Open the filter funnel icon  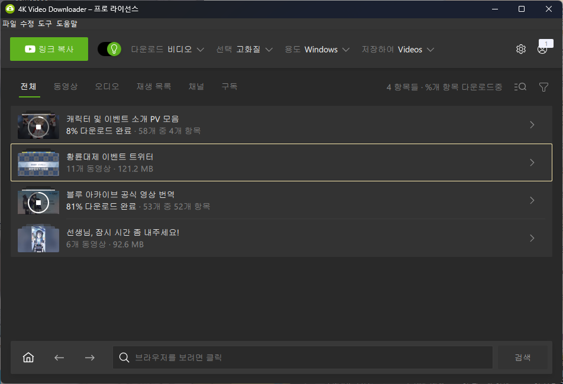pyautogui.click(x=543, y=87)
